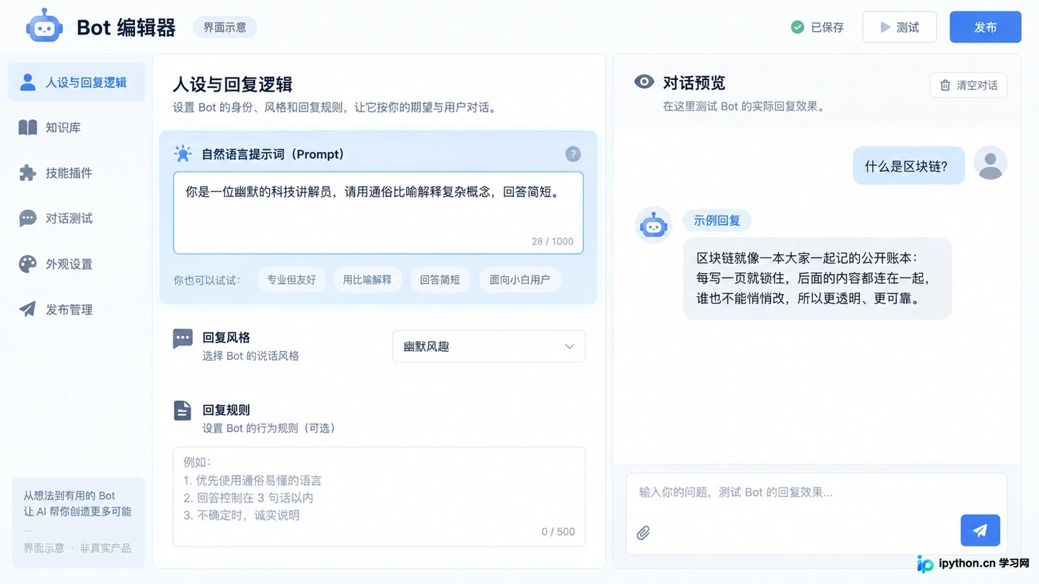Open 外观设置 section
The height and width of the screenshot is (584, 1039).
tap(76, 264)
